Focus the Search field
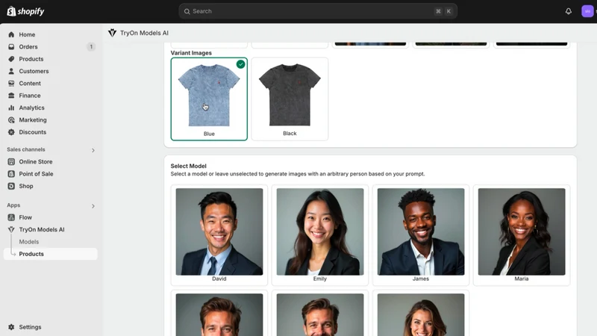This screenshot has height=336, width=597. coord(318,11)
